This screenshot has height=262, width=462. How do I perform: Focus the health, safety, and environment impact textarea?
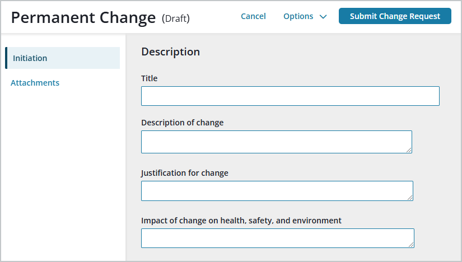278,238
